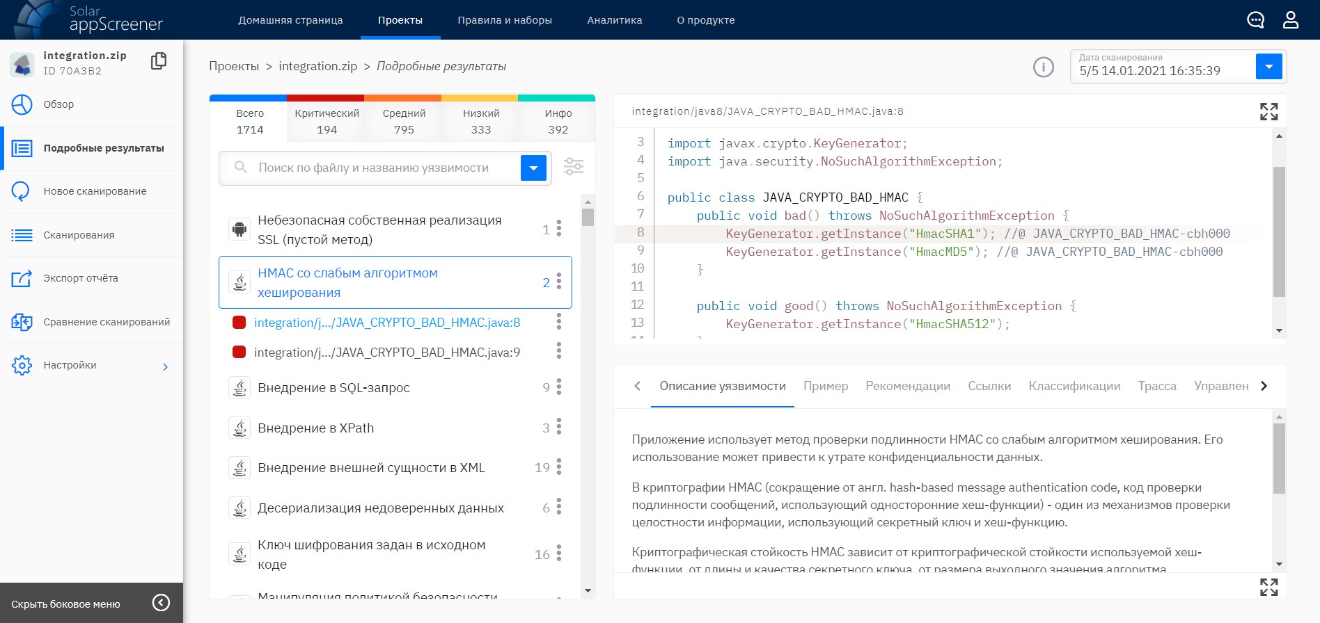Image resolution: width=1320 pixels, height=623 pixels.
Task: Open the JAVA_CRYPTO_BAD_HMAC.java:8 result link
Action: pos(387,323)
